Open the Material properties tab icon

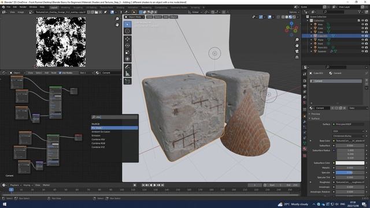pyautogui.click(x=305, y=149)
